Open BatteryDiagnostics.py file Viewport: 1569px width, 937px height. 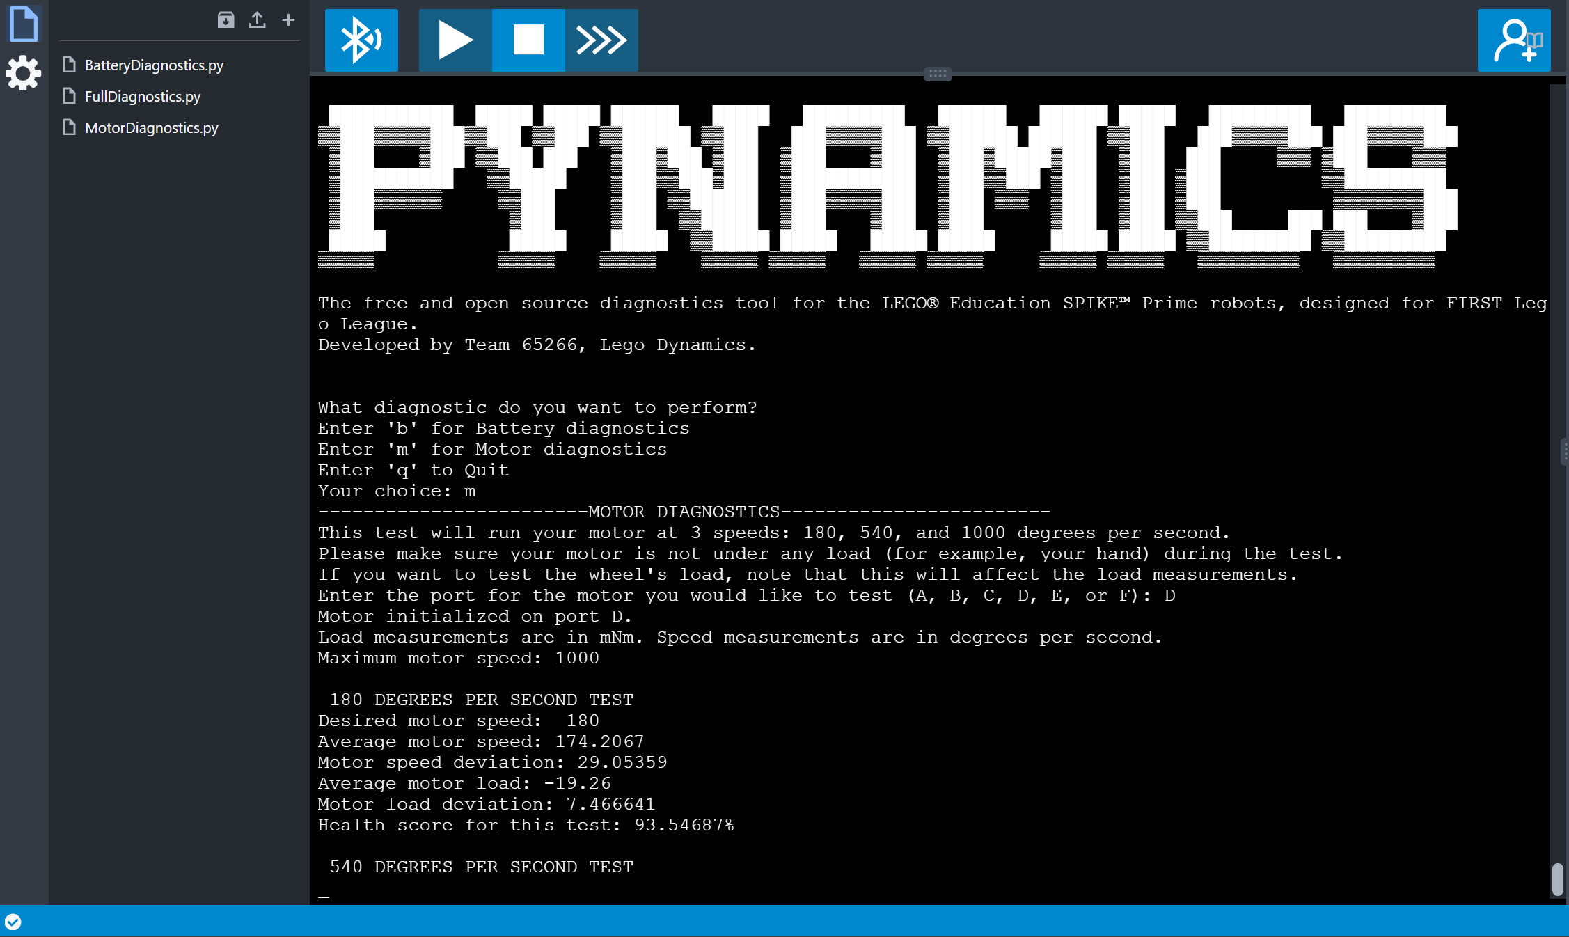(154, 65)
